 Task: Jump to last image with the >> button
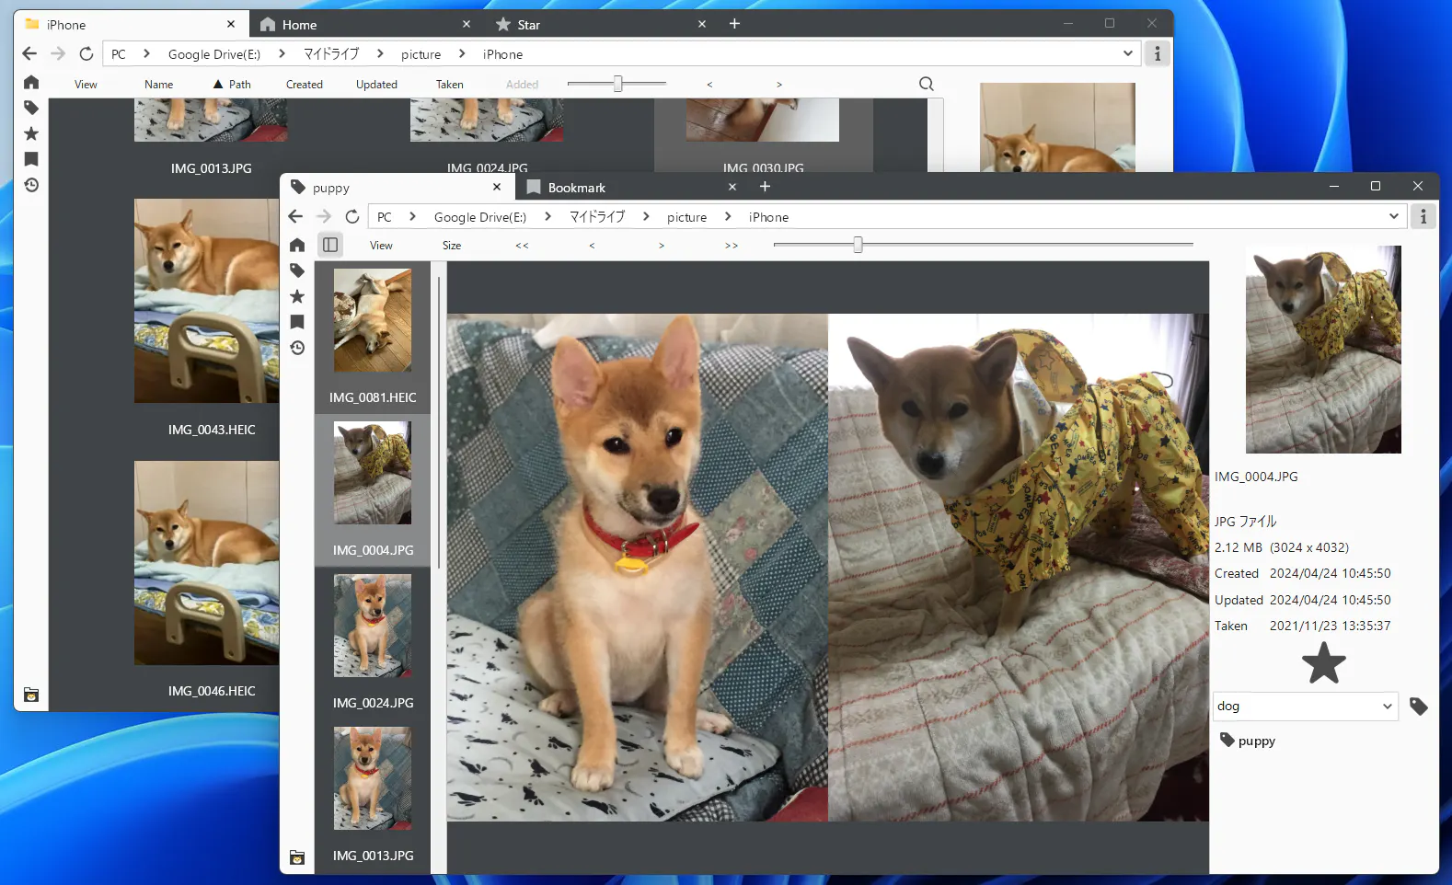tap(732, 246)
